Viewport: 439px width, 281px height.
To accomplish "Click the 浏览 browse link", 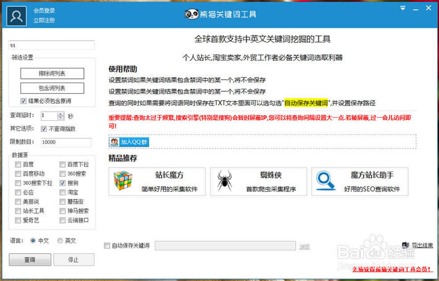I will point(304,246).
